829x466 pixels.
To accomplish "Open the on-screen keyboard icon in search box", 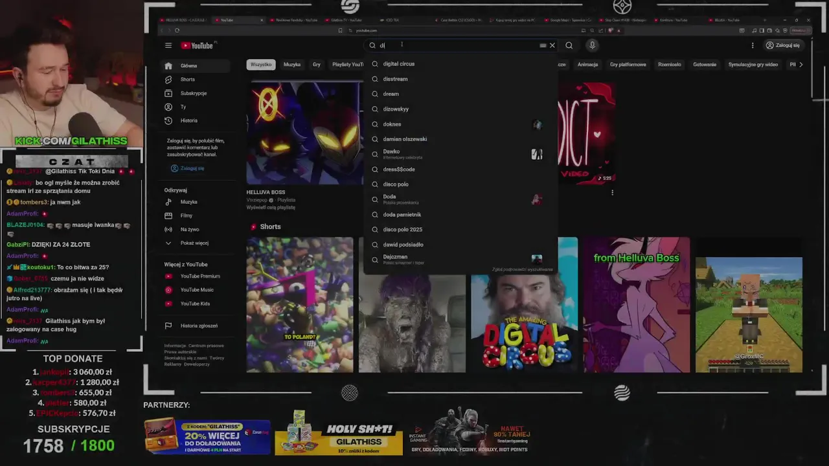I will pyautogui.click(x=543, y=45).
